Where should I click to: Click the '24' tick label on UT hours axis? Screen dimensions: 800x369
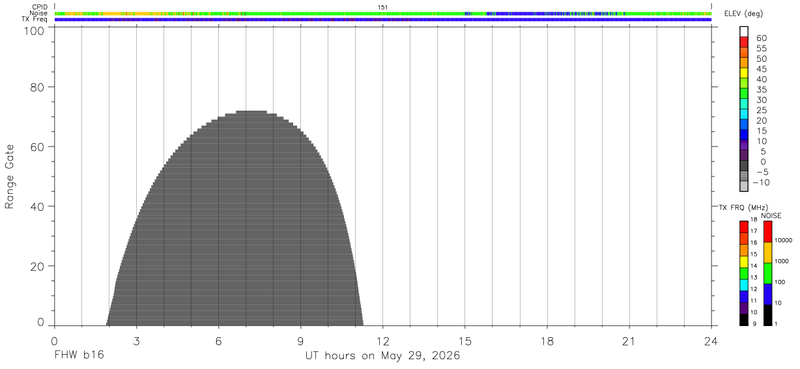pos(711,341)
